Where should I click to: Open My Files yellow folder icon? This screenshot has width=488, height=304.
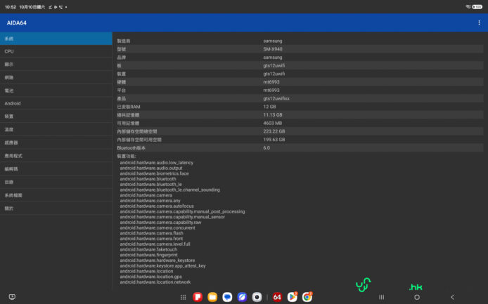tap(212, 297)
